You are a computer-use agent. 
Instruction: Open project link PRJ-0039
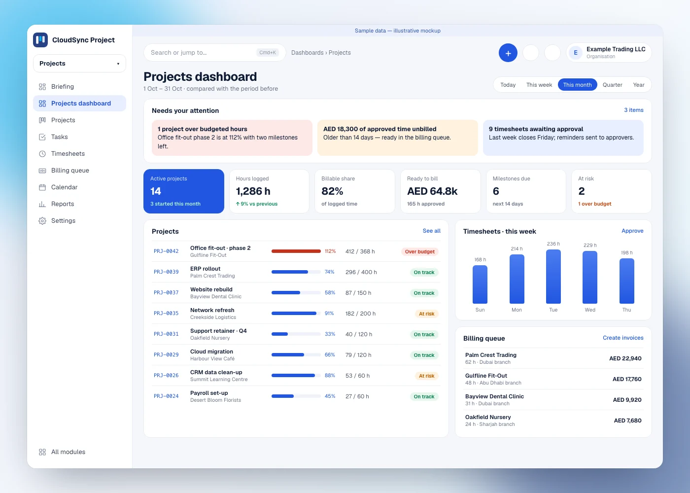pos(166,272)
